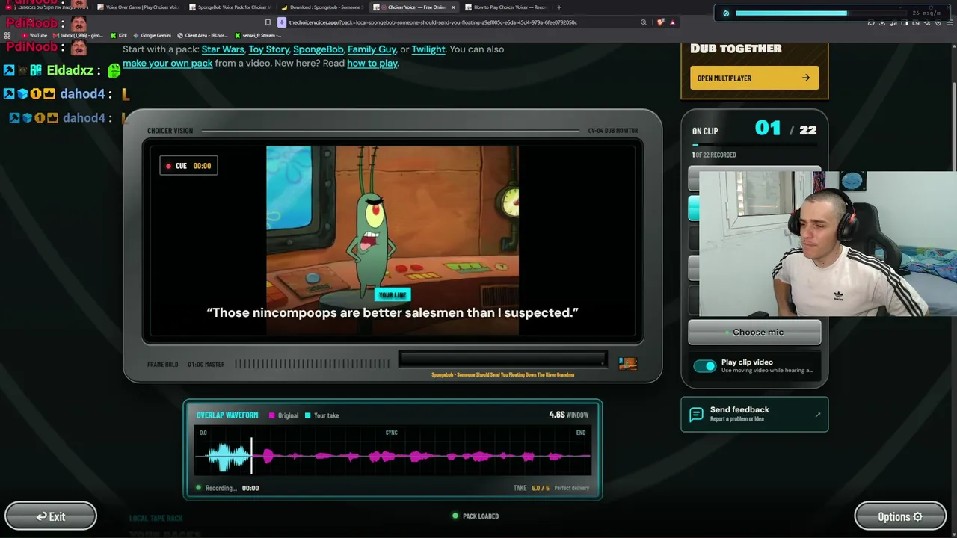The image size is (957, 538).
Task: Open the Kick bookmark
Action: (x=119, y=35)
